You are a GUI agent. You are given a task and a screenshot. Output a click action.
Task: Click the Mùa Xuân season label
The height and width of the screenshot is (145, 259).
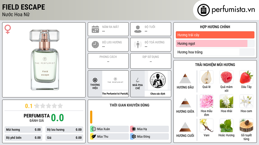pos(103,129)
